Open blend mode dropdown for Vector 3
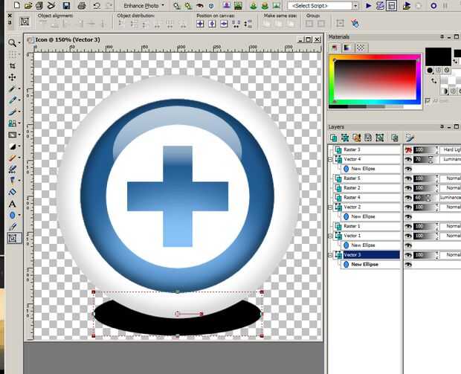Viewport: 461px width, 374px height. point(450,255)
